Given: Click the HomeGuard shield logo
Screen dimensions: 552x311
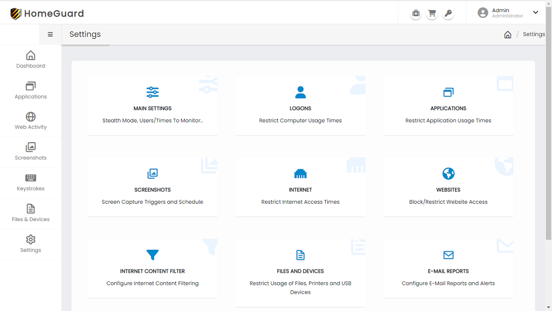Looking at the screenshot, I should (x=16, y=14).
